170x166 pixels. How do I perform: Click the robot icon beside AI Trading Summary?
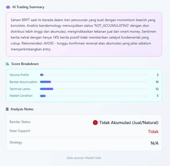(8, 7)
